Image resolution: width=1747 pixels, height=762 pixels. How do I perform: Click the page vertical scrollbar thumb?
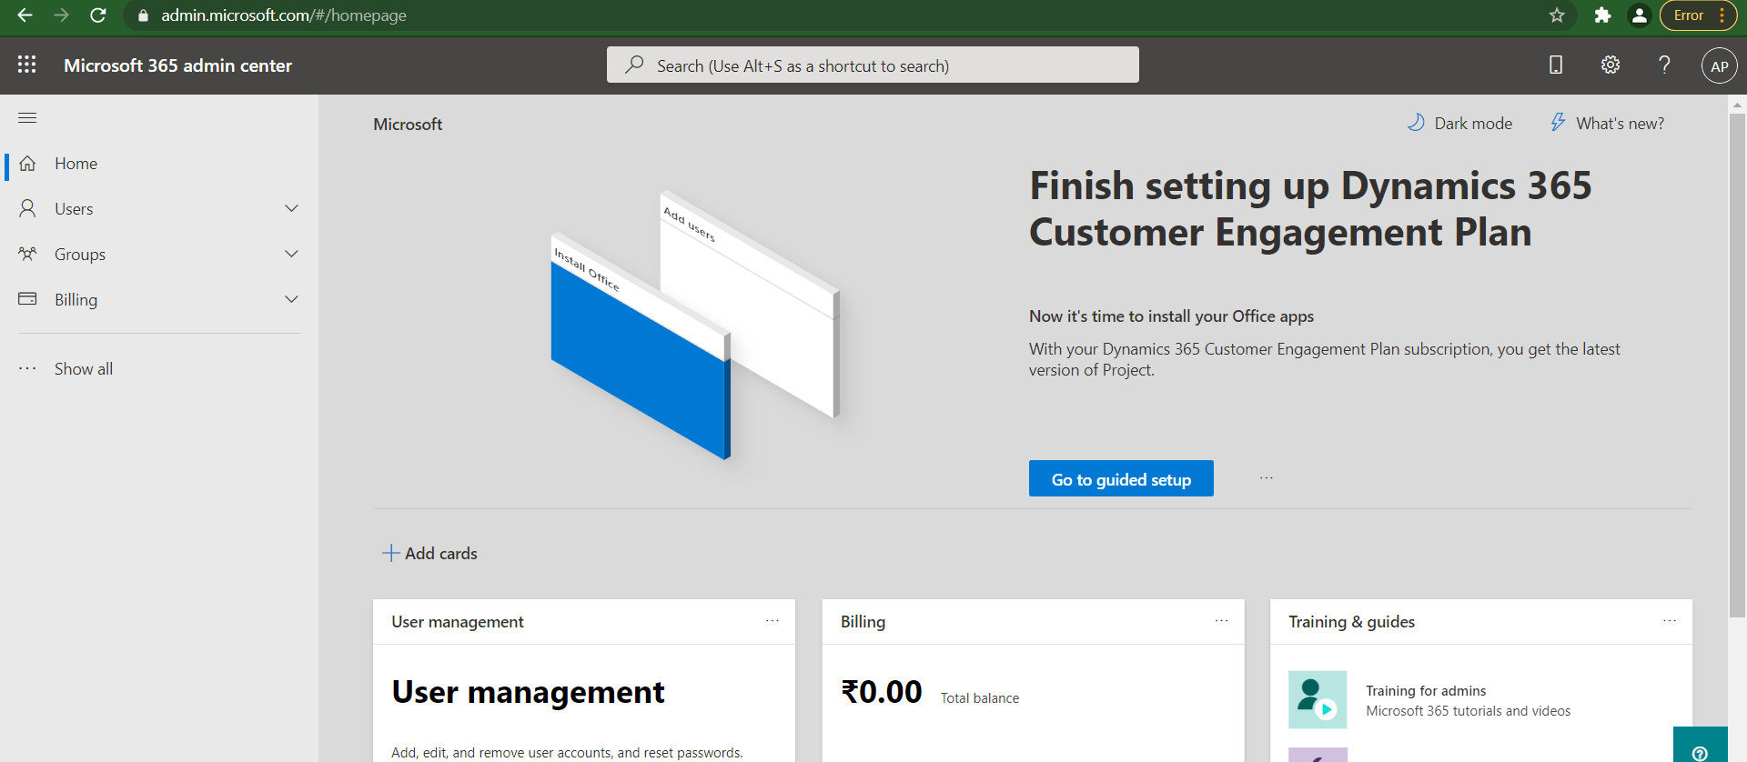point(1737,364)
